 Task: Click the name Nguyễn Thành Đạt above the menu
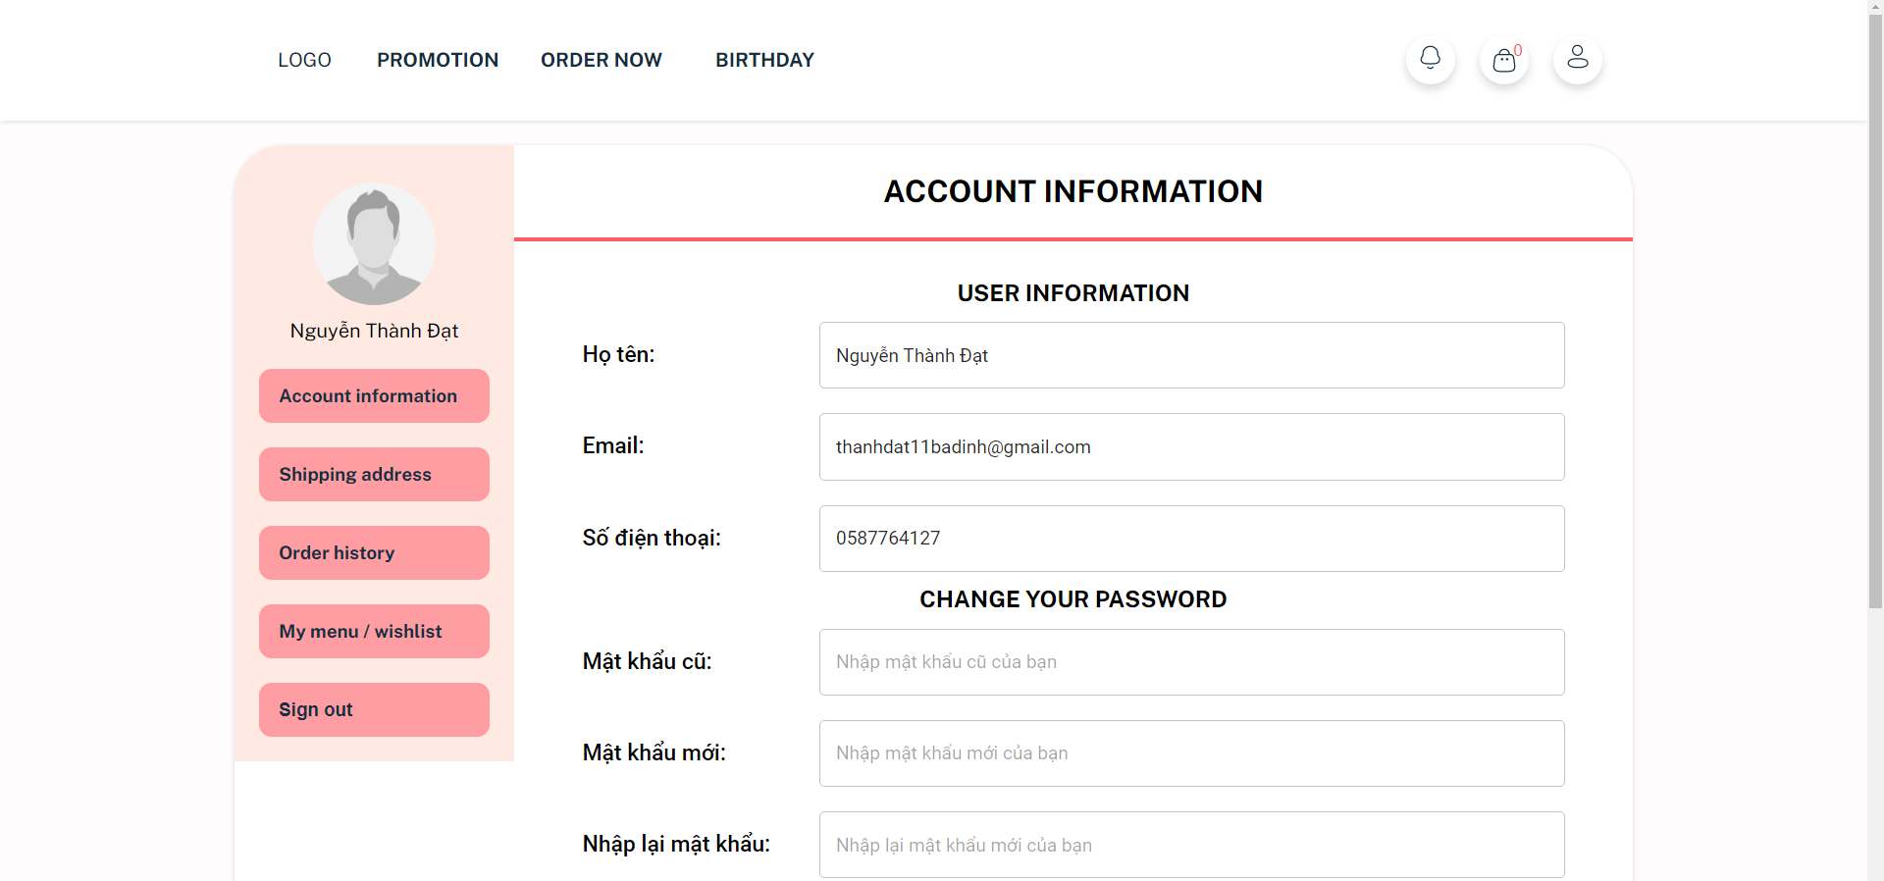(x=374, y=331)
